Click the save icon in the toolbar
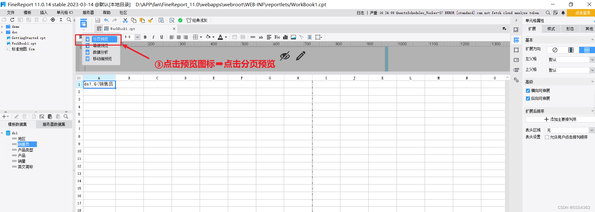 point(98,20)
